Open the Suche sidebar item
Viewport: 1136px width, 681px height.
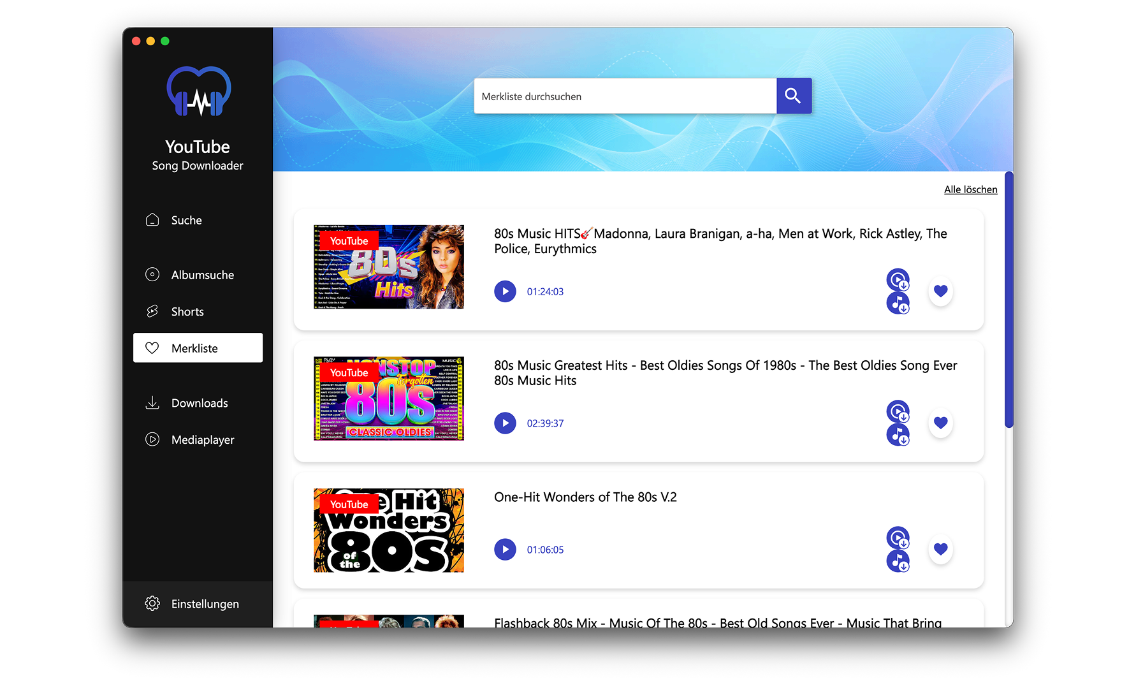(x=198, y=220)
